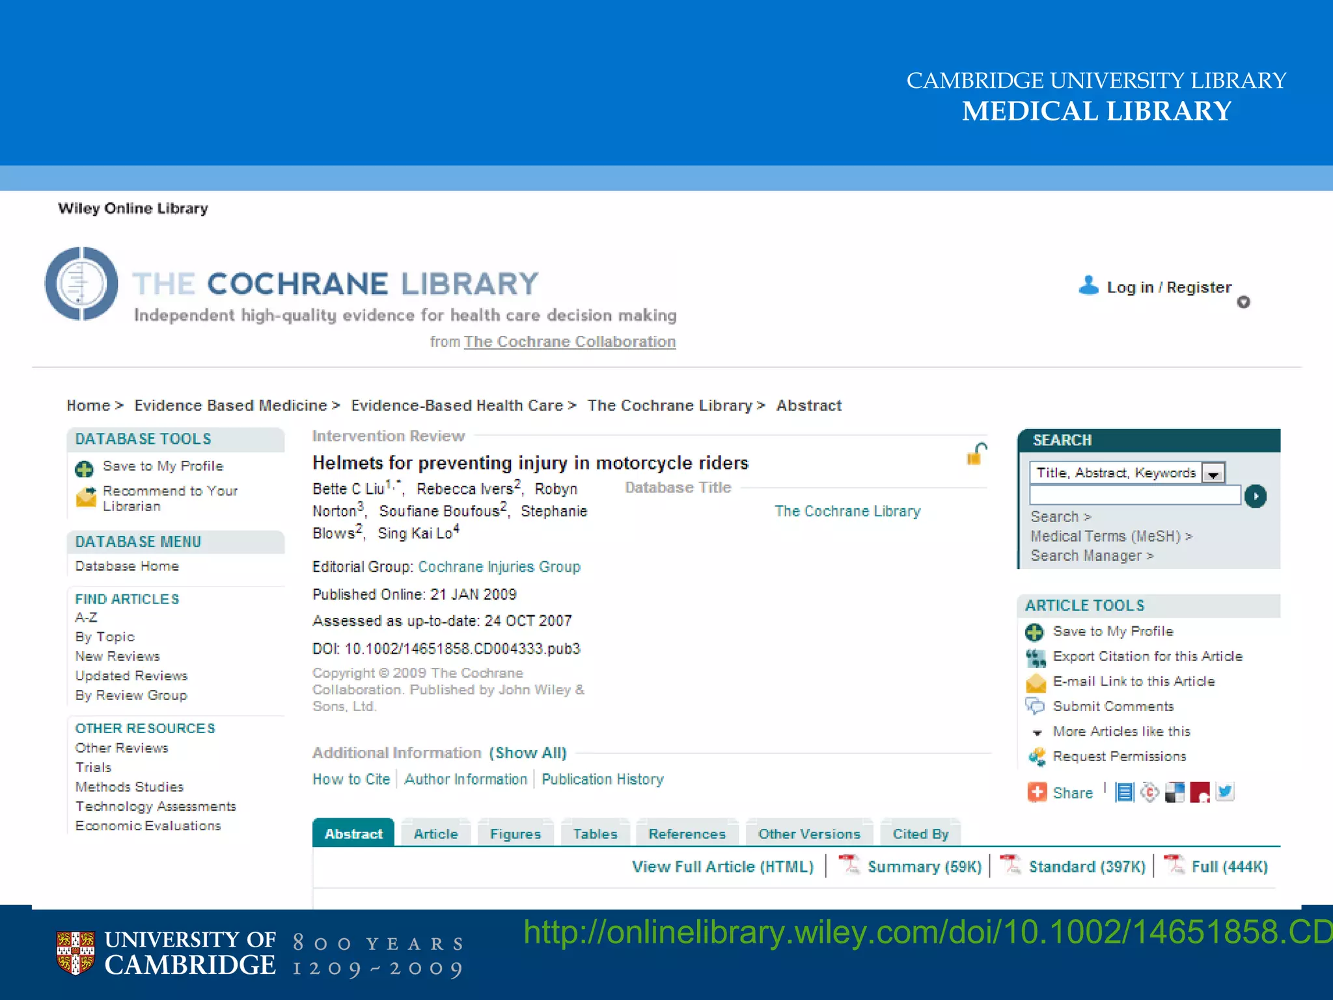Viewport: 1333px width, 1000px height.
Task: Click the PDF icon next to Summary (59K)
Action: [x=849, y=864]
